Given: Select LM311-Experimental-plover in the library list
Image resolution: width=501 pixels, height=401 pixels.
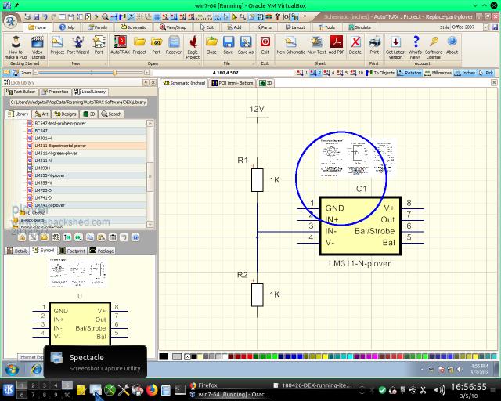Looking at the screenshot, I should tap(60, 146).
